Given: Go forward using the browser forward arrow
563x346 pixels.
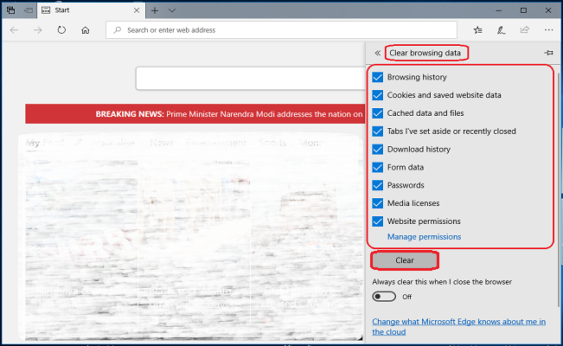Looking at the screenshot, I should [x=38, y=30].
